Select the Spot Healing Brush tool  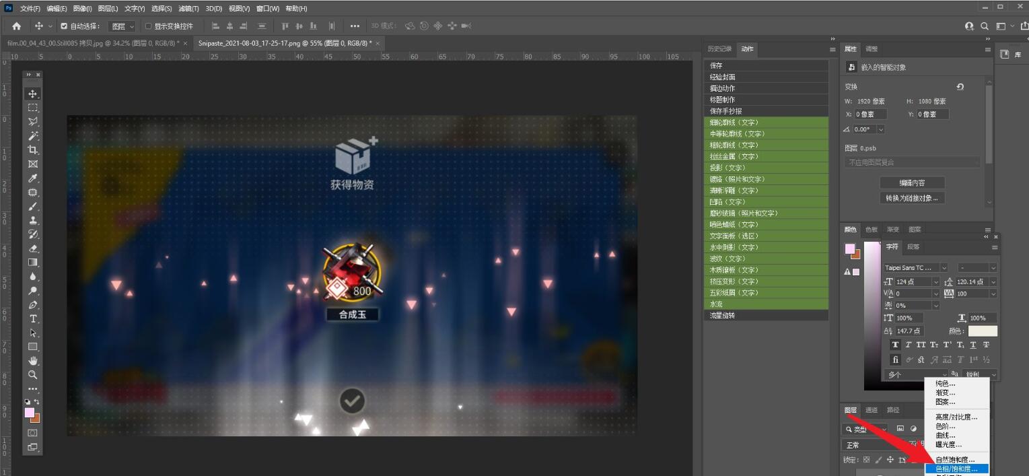click(33, 193)
